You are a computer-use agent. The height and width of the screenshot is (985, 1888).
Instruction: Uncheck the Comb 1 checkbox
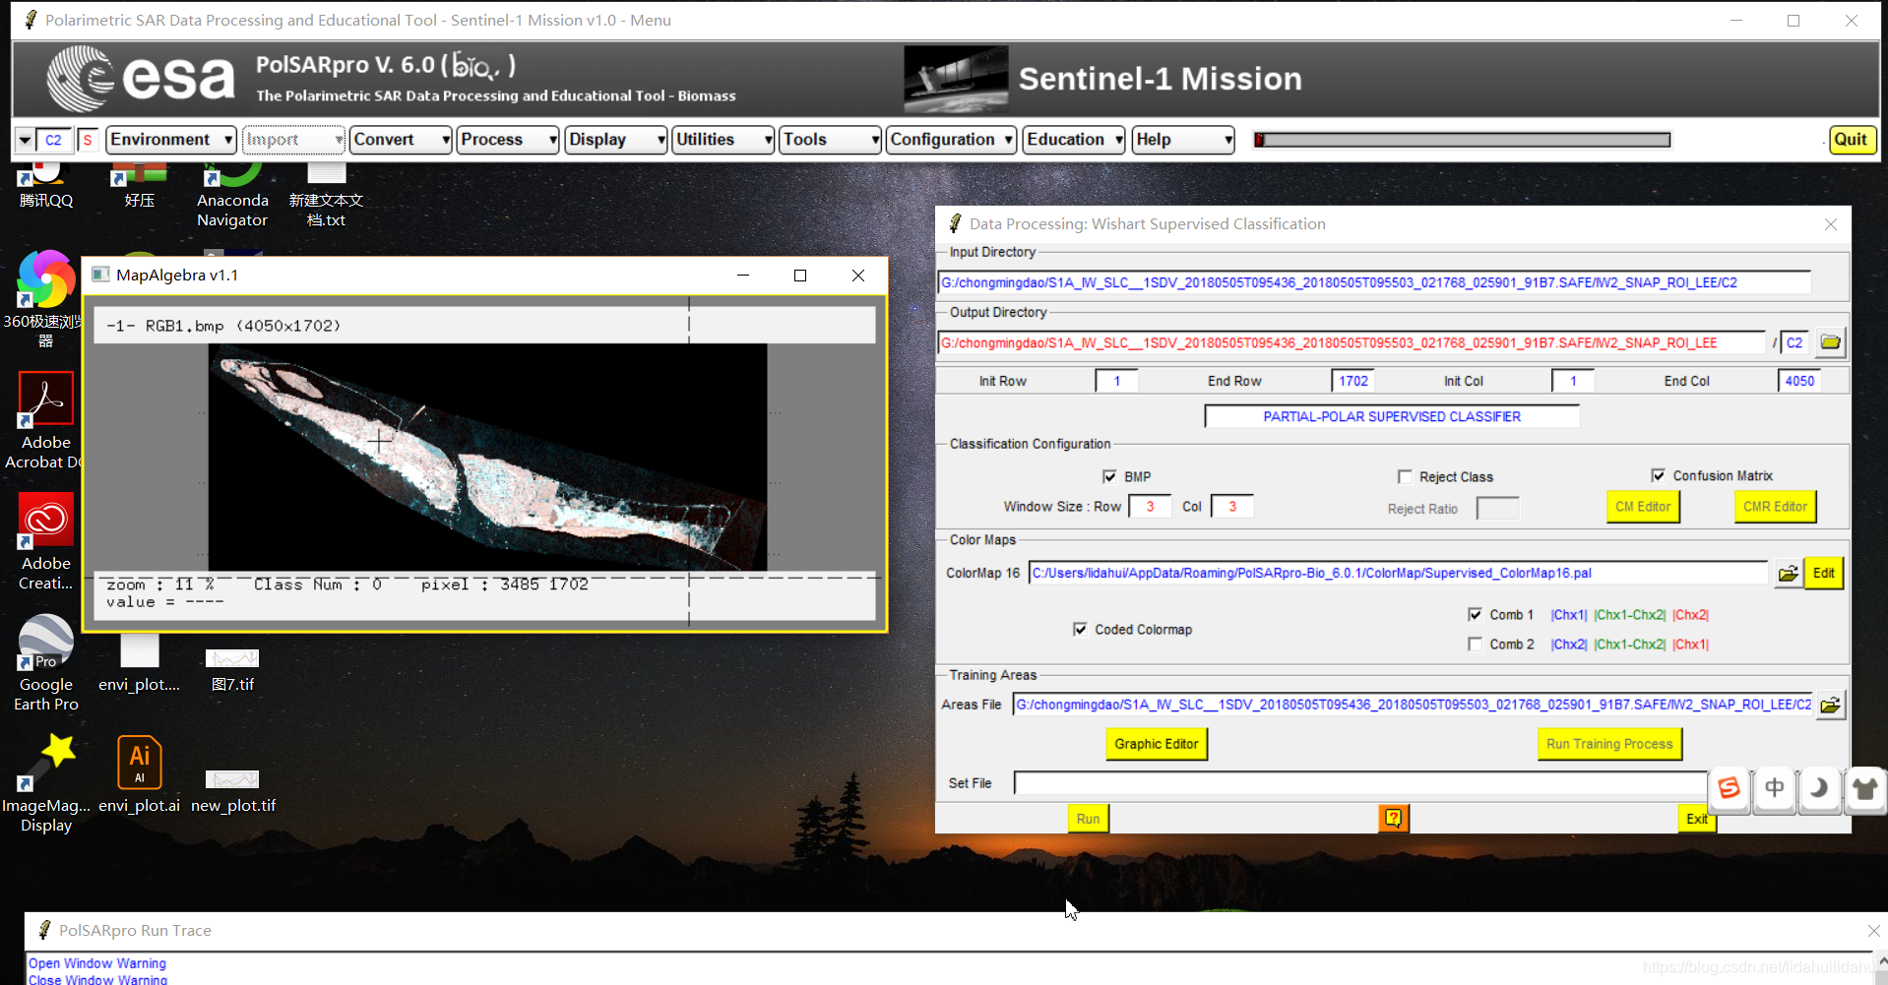(1475, 614)
